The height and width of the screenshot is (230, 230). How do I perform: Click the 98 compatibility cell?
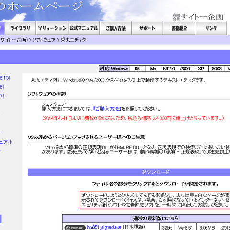(137, 69)
